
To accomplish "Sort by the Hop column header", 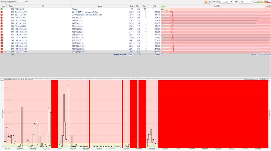I will (x=4, y=6).
